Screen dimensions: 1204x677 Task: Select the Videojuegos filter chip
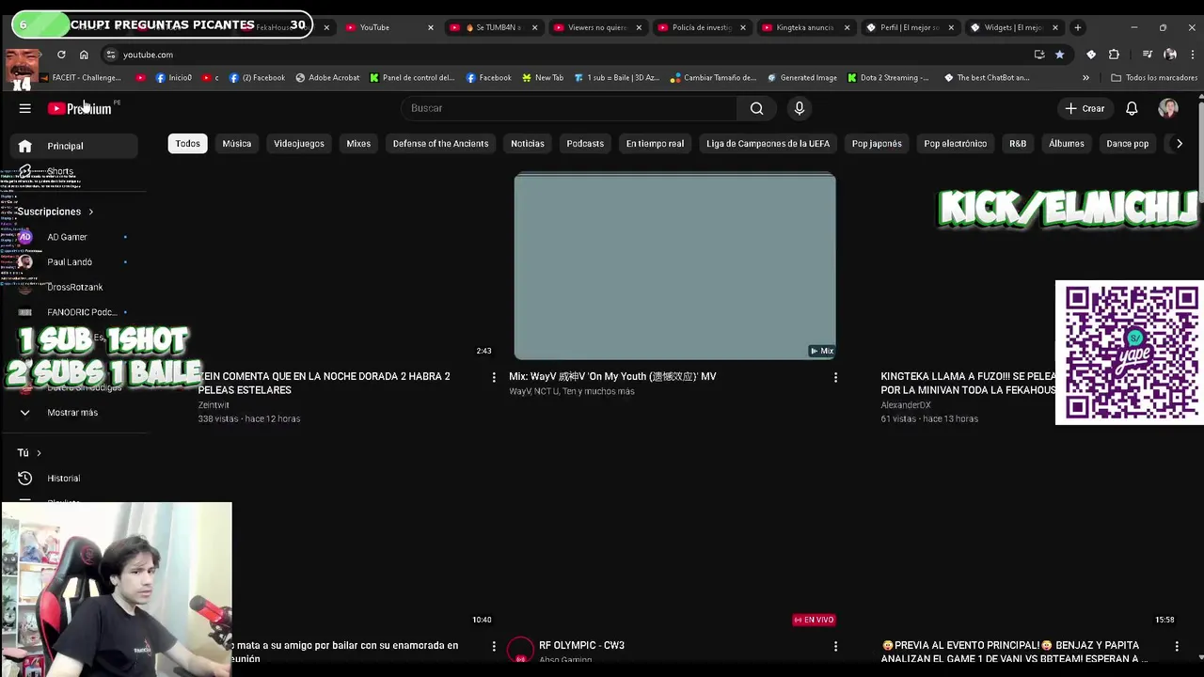(x=299, y=144)
